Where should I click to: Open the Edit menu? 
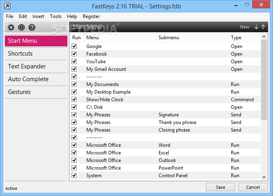point(23,16)
